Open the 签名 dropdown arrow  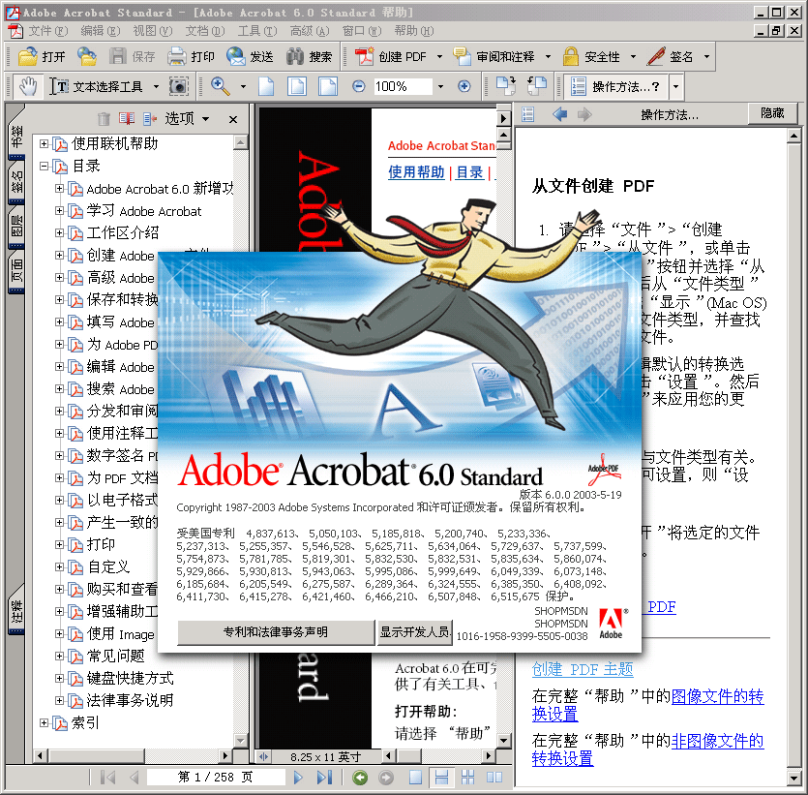(x=707, y=57)
